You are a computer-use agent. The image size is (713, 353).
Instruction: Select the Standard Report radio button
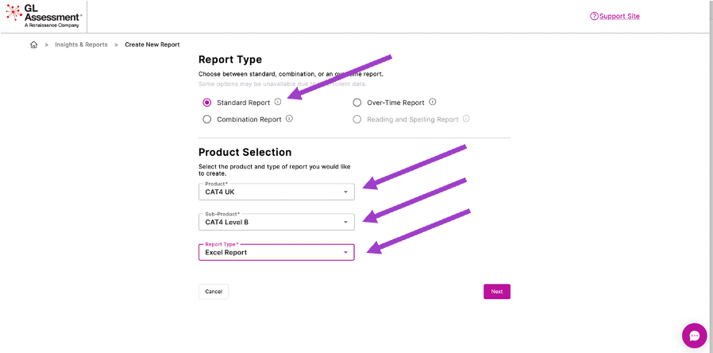pyautogui.click(x=207, y=103)
